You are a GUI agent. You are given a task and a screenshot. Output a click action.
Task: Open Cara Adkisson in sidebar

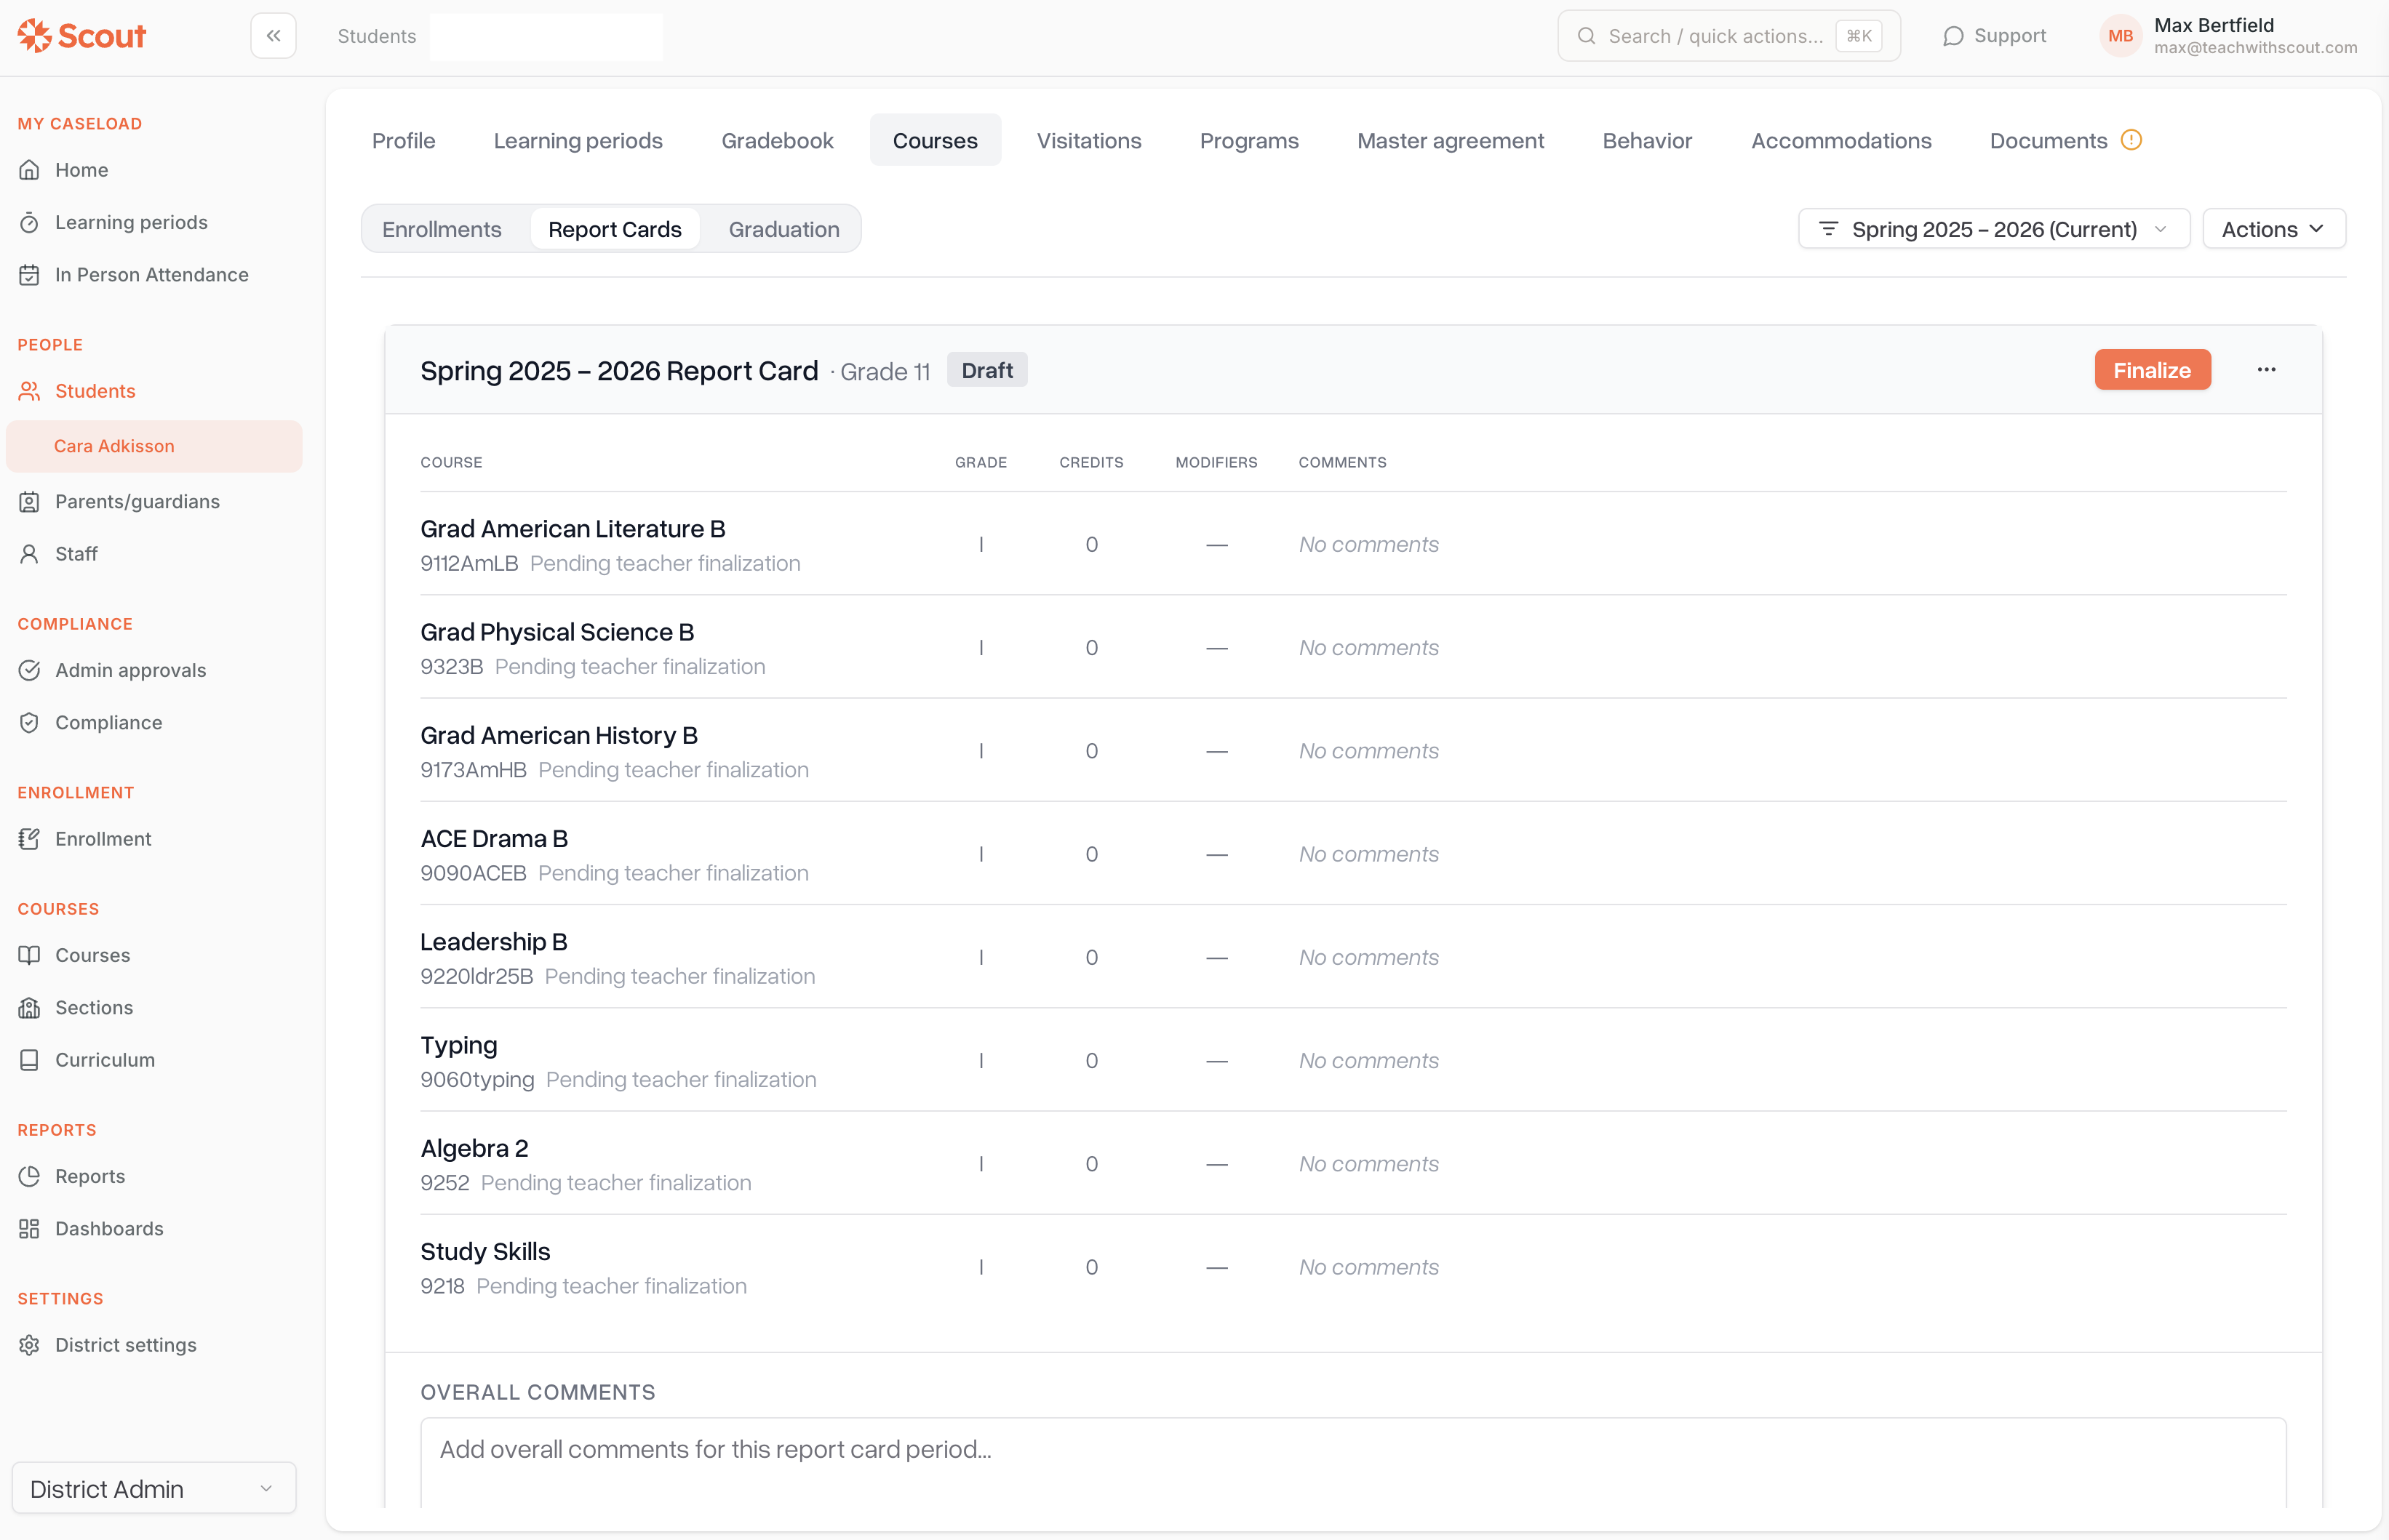(154, 446)
